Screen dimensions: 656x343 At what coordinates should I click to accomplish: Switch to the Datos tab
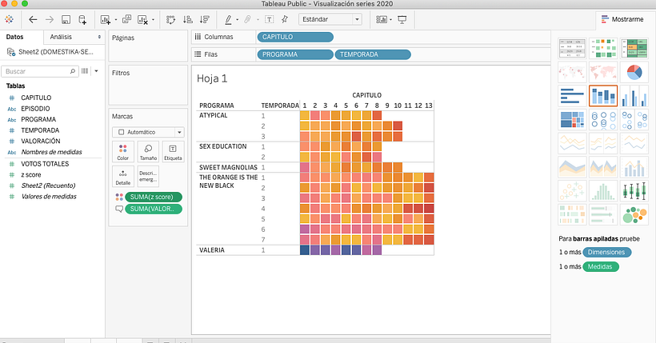(x=14, y=37)
